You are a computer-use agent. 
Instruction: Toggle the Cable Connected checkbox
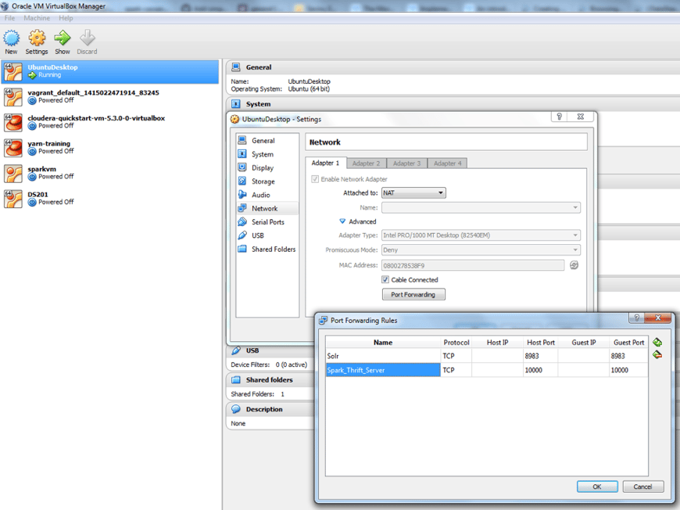pyautogui.click(x=385, y=279)
